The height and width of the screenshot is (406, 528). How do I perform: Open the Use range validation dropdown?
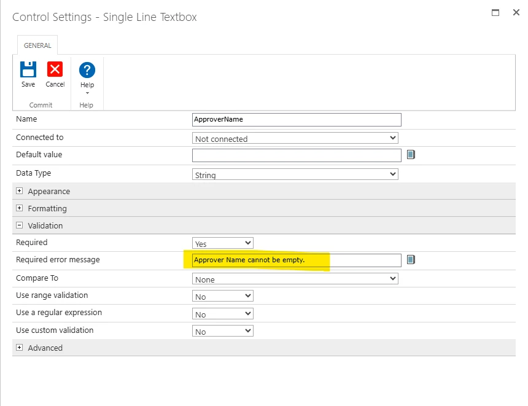[x=223, y=296]
